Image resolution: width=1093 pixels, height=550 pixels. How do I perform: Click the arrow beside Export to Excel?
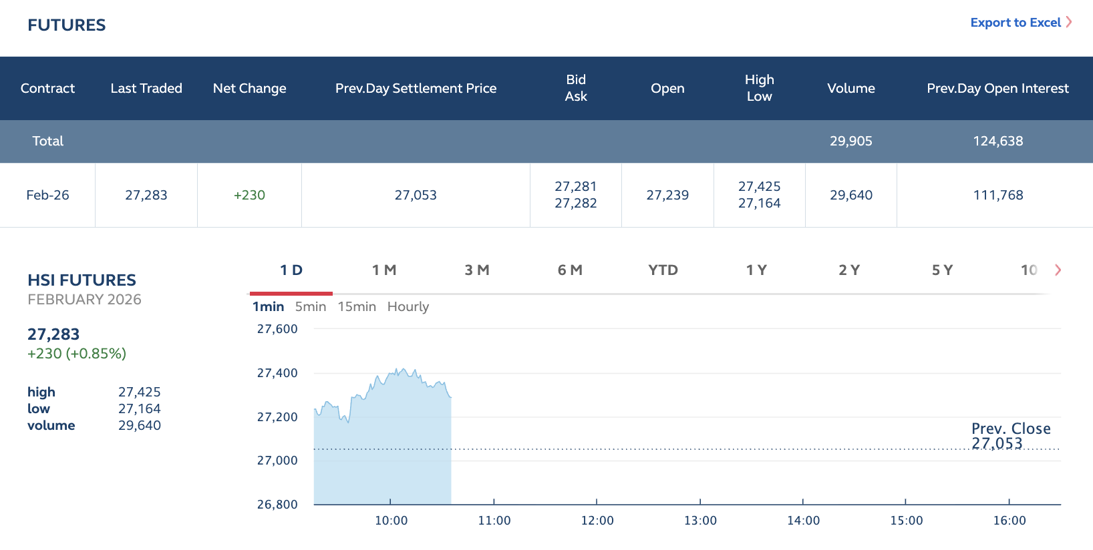coord(1069,22)
